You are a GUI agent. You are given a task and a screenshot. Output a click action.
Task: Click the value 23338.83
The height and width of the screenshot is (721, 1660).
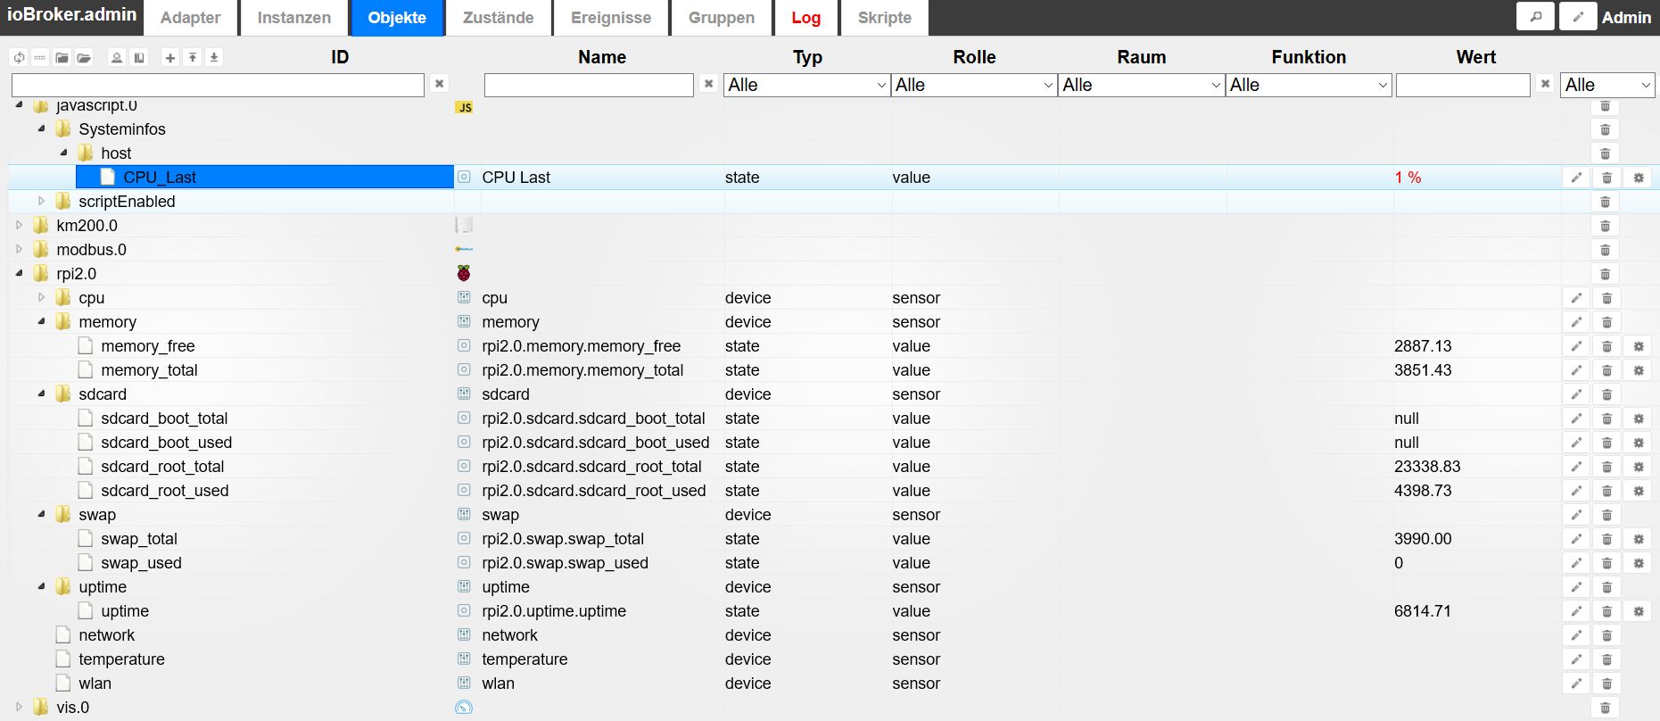[x=1427, y=467]
